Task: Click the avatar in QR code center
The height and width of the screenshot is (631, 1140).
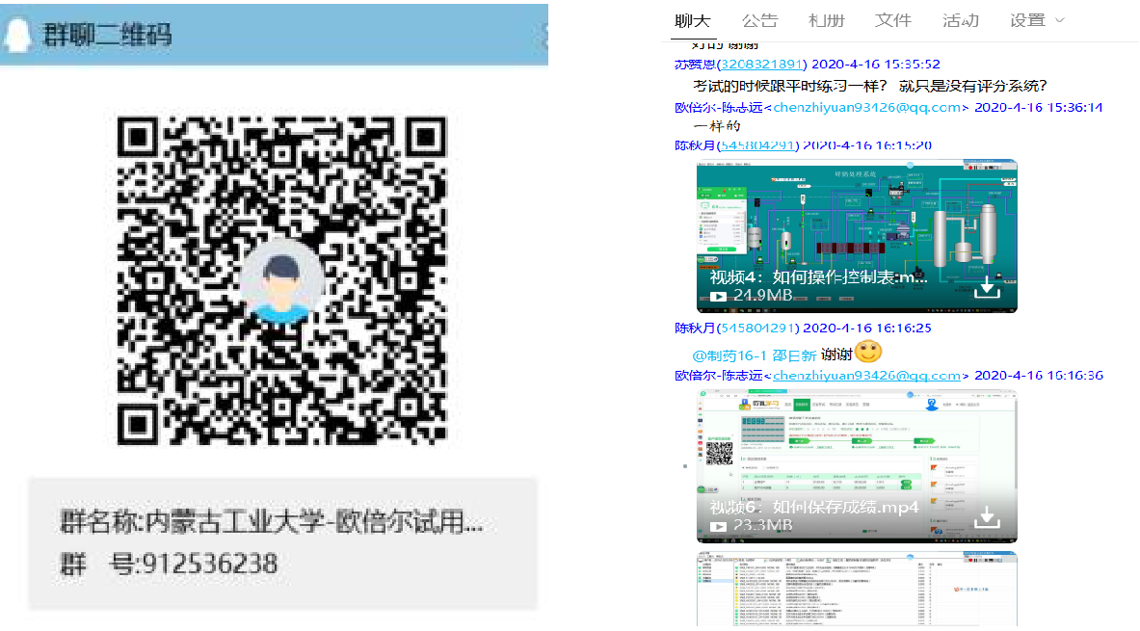Action: coord(281,280)
